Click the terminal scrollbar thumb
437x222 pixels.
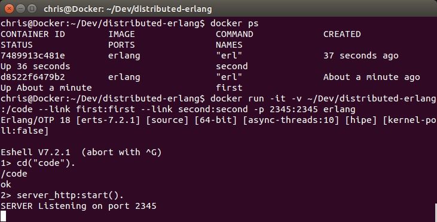436,212
